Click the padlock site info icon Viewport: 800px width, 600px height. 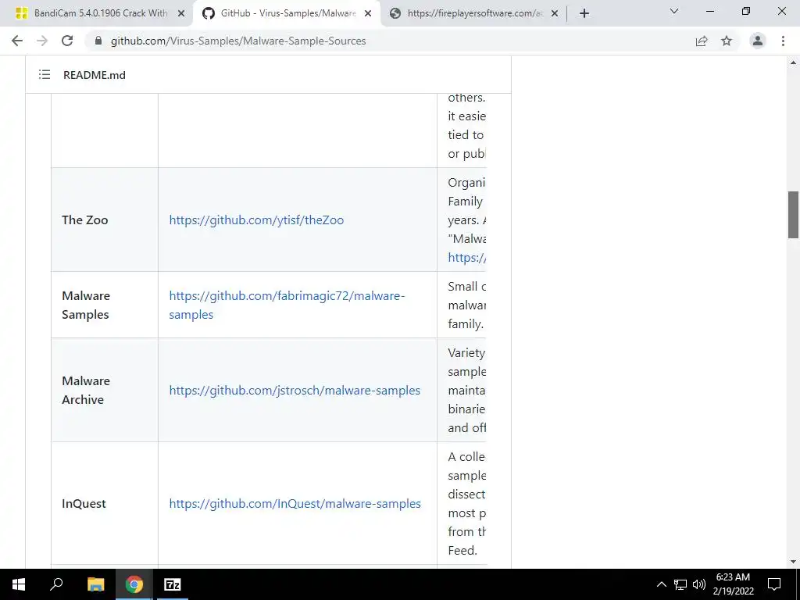[98, 41]
